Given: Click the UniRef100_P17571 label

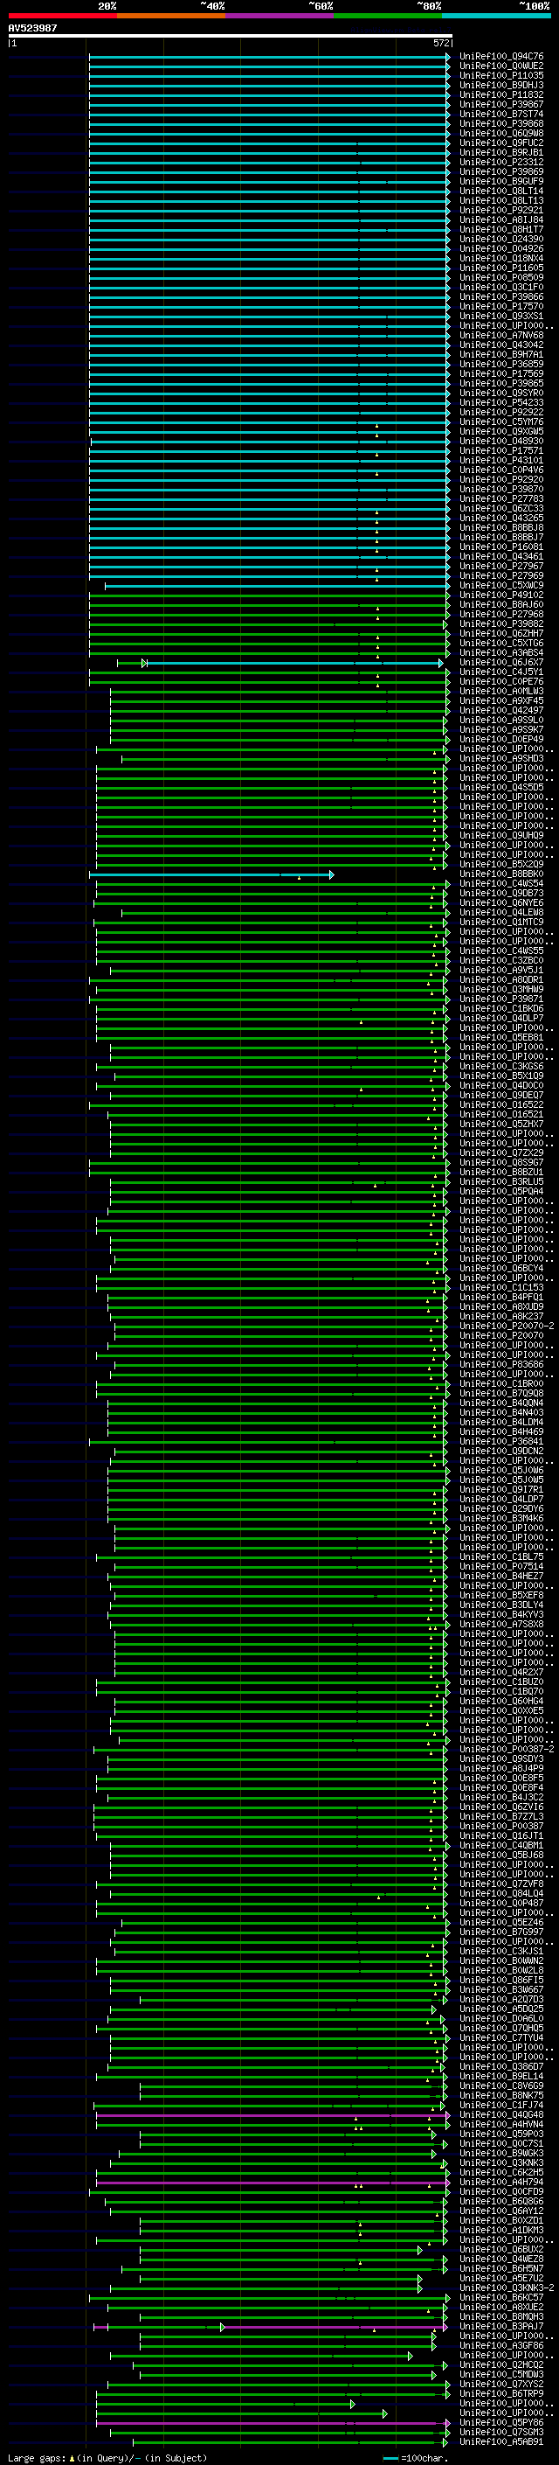Looking at the screenshot, I should tap(501, 450).
